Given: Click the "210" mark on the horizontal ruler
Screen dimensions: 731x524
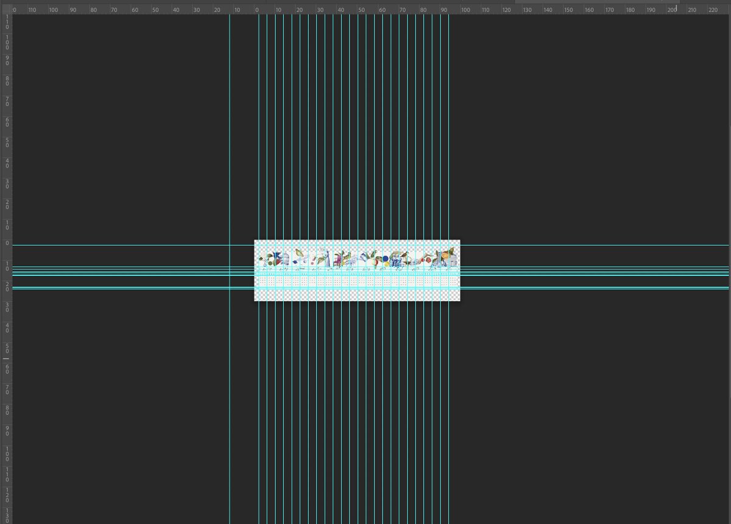Looking at the screenshot, I should click(x=692, y=10).
